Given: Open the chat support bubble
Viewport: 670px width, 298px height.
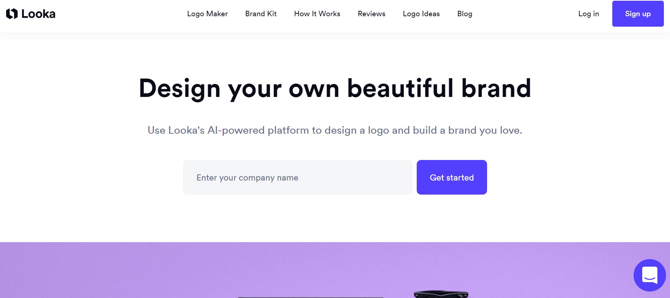Looking at the screenshot, I should [649, 275].
